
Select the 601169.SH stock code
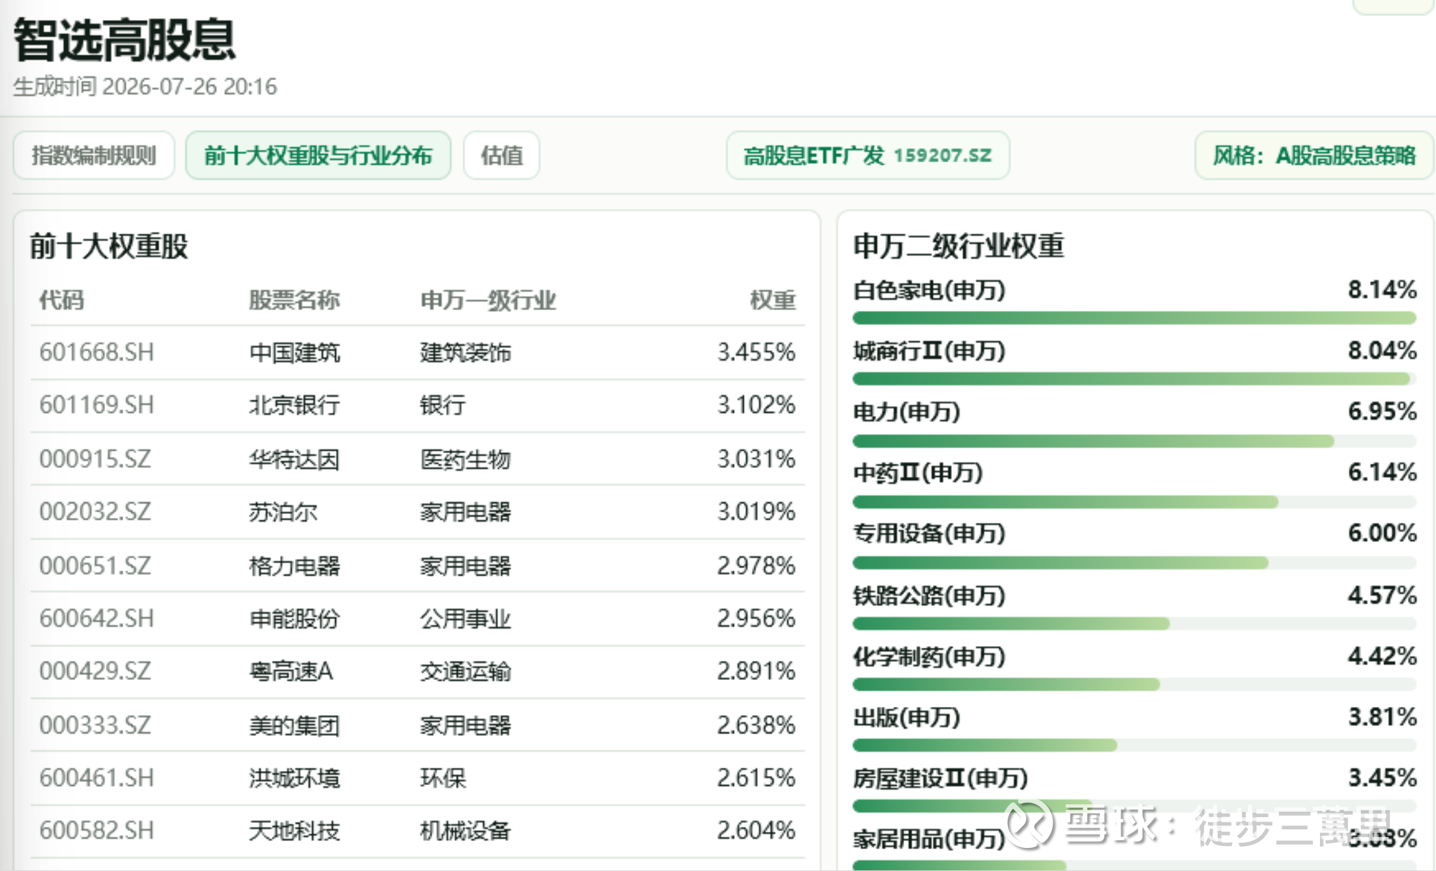click(x=97, y=404)
